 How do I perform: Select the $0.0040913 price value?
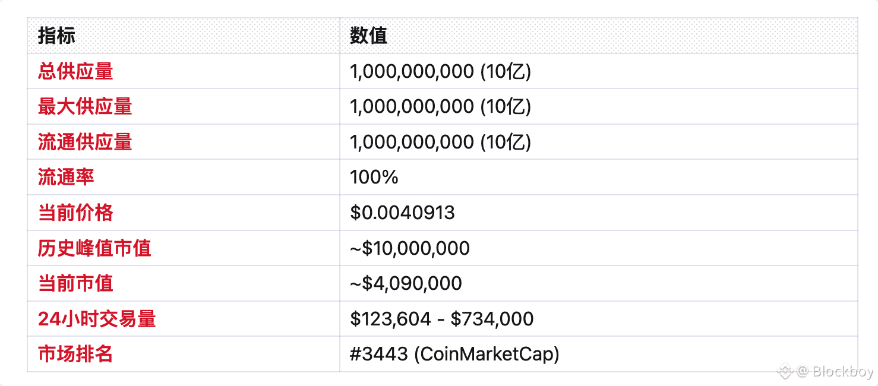402,213
